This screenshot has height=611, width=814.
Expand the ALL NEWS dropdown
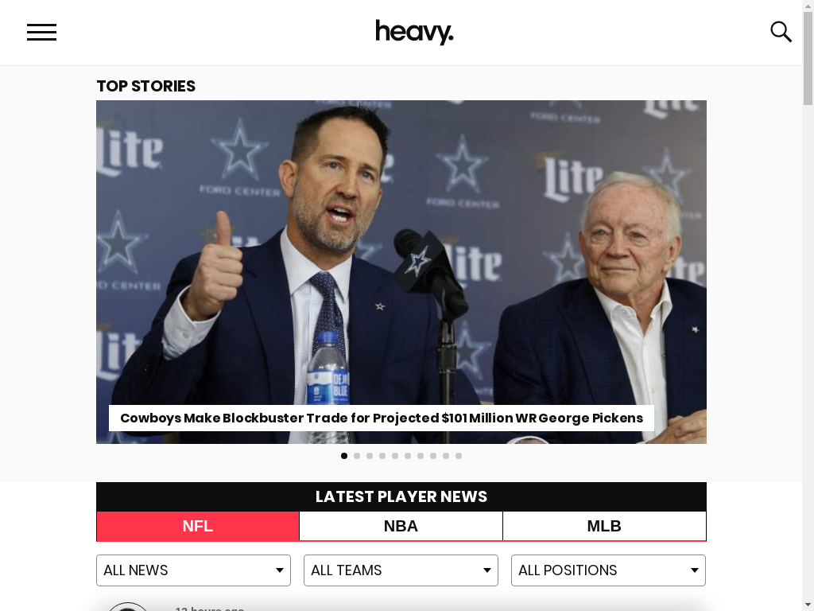194,570
